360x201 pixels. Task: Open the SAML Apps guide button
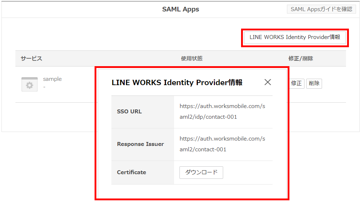321,9
